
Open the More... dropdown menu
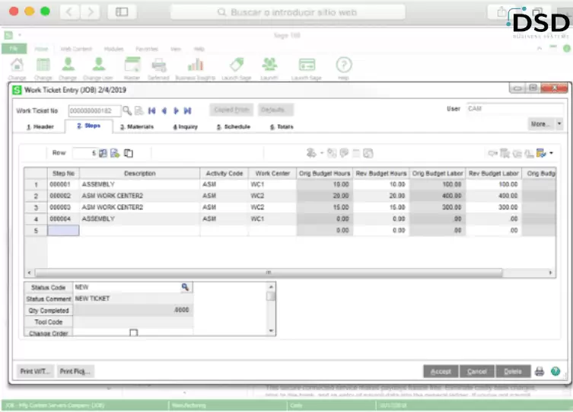(545, 123)
